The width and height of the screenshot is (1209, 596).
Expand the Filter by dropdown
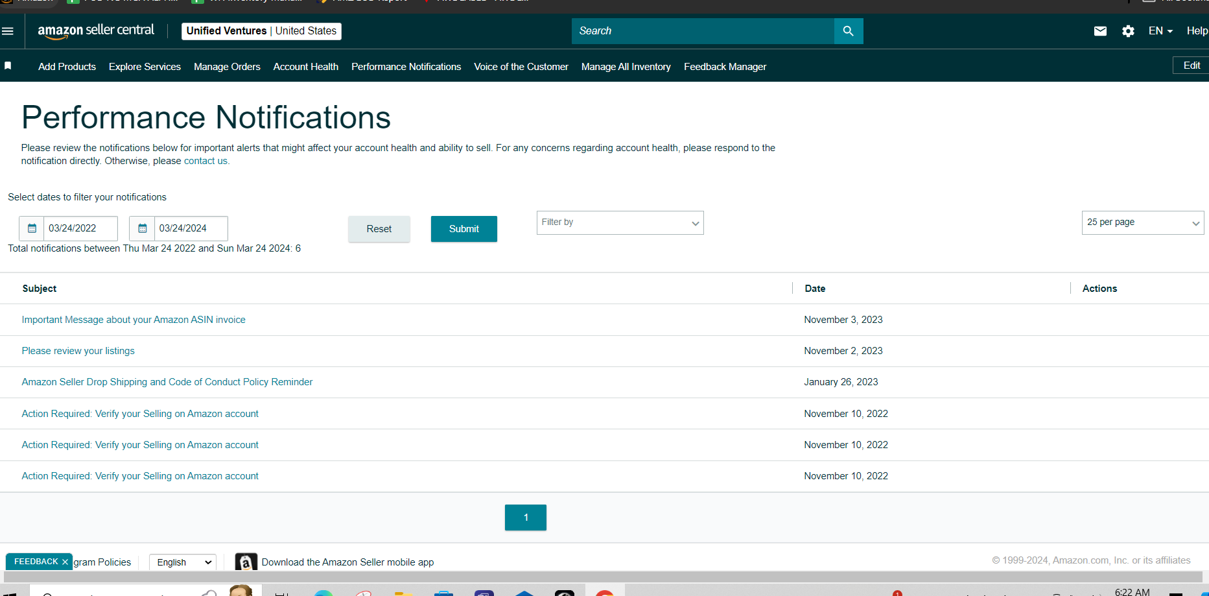[620, 222]
